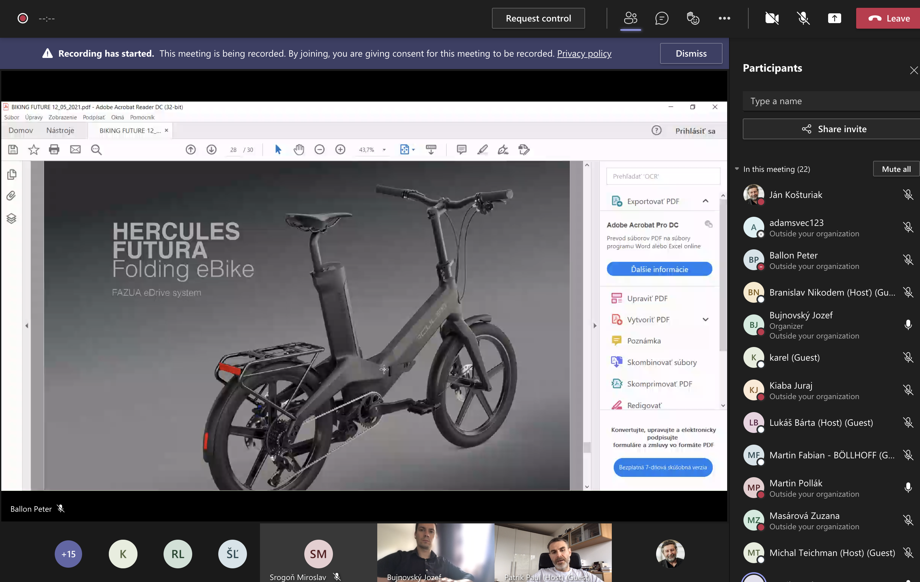Toggle karel (Guest) microphone icon
Screen dimensions: 920x582
coord(908,357)
